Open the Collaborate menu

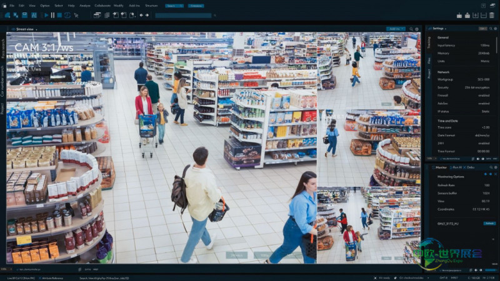point(101,6)
